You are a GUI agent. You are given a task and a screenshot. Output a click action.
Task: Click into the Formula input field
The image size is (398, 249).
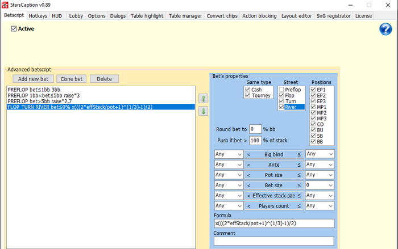(x=273, y=223)
